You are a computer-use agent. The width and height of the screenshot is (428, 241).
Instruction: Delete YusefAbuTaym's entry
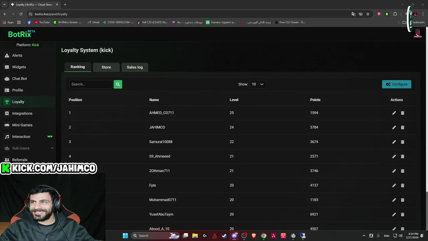403,215
